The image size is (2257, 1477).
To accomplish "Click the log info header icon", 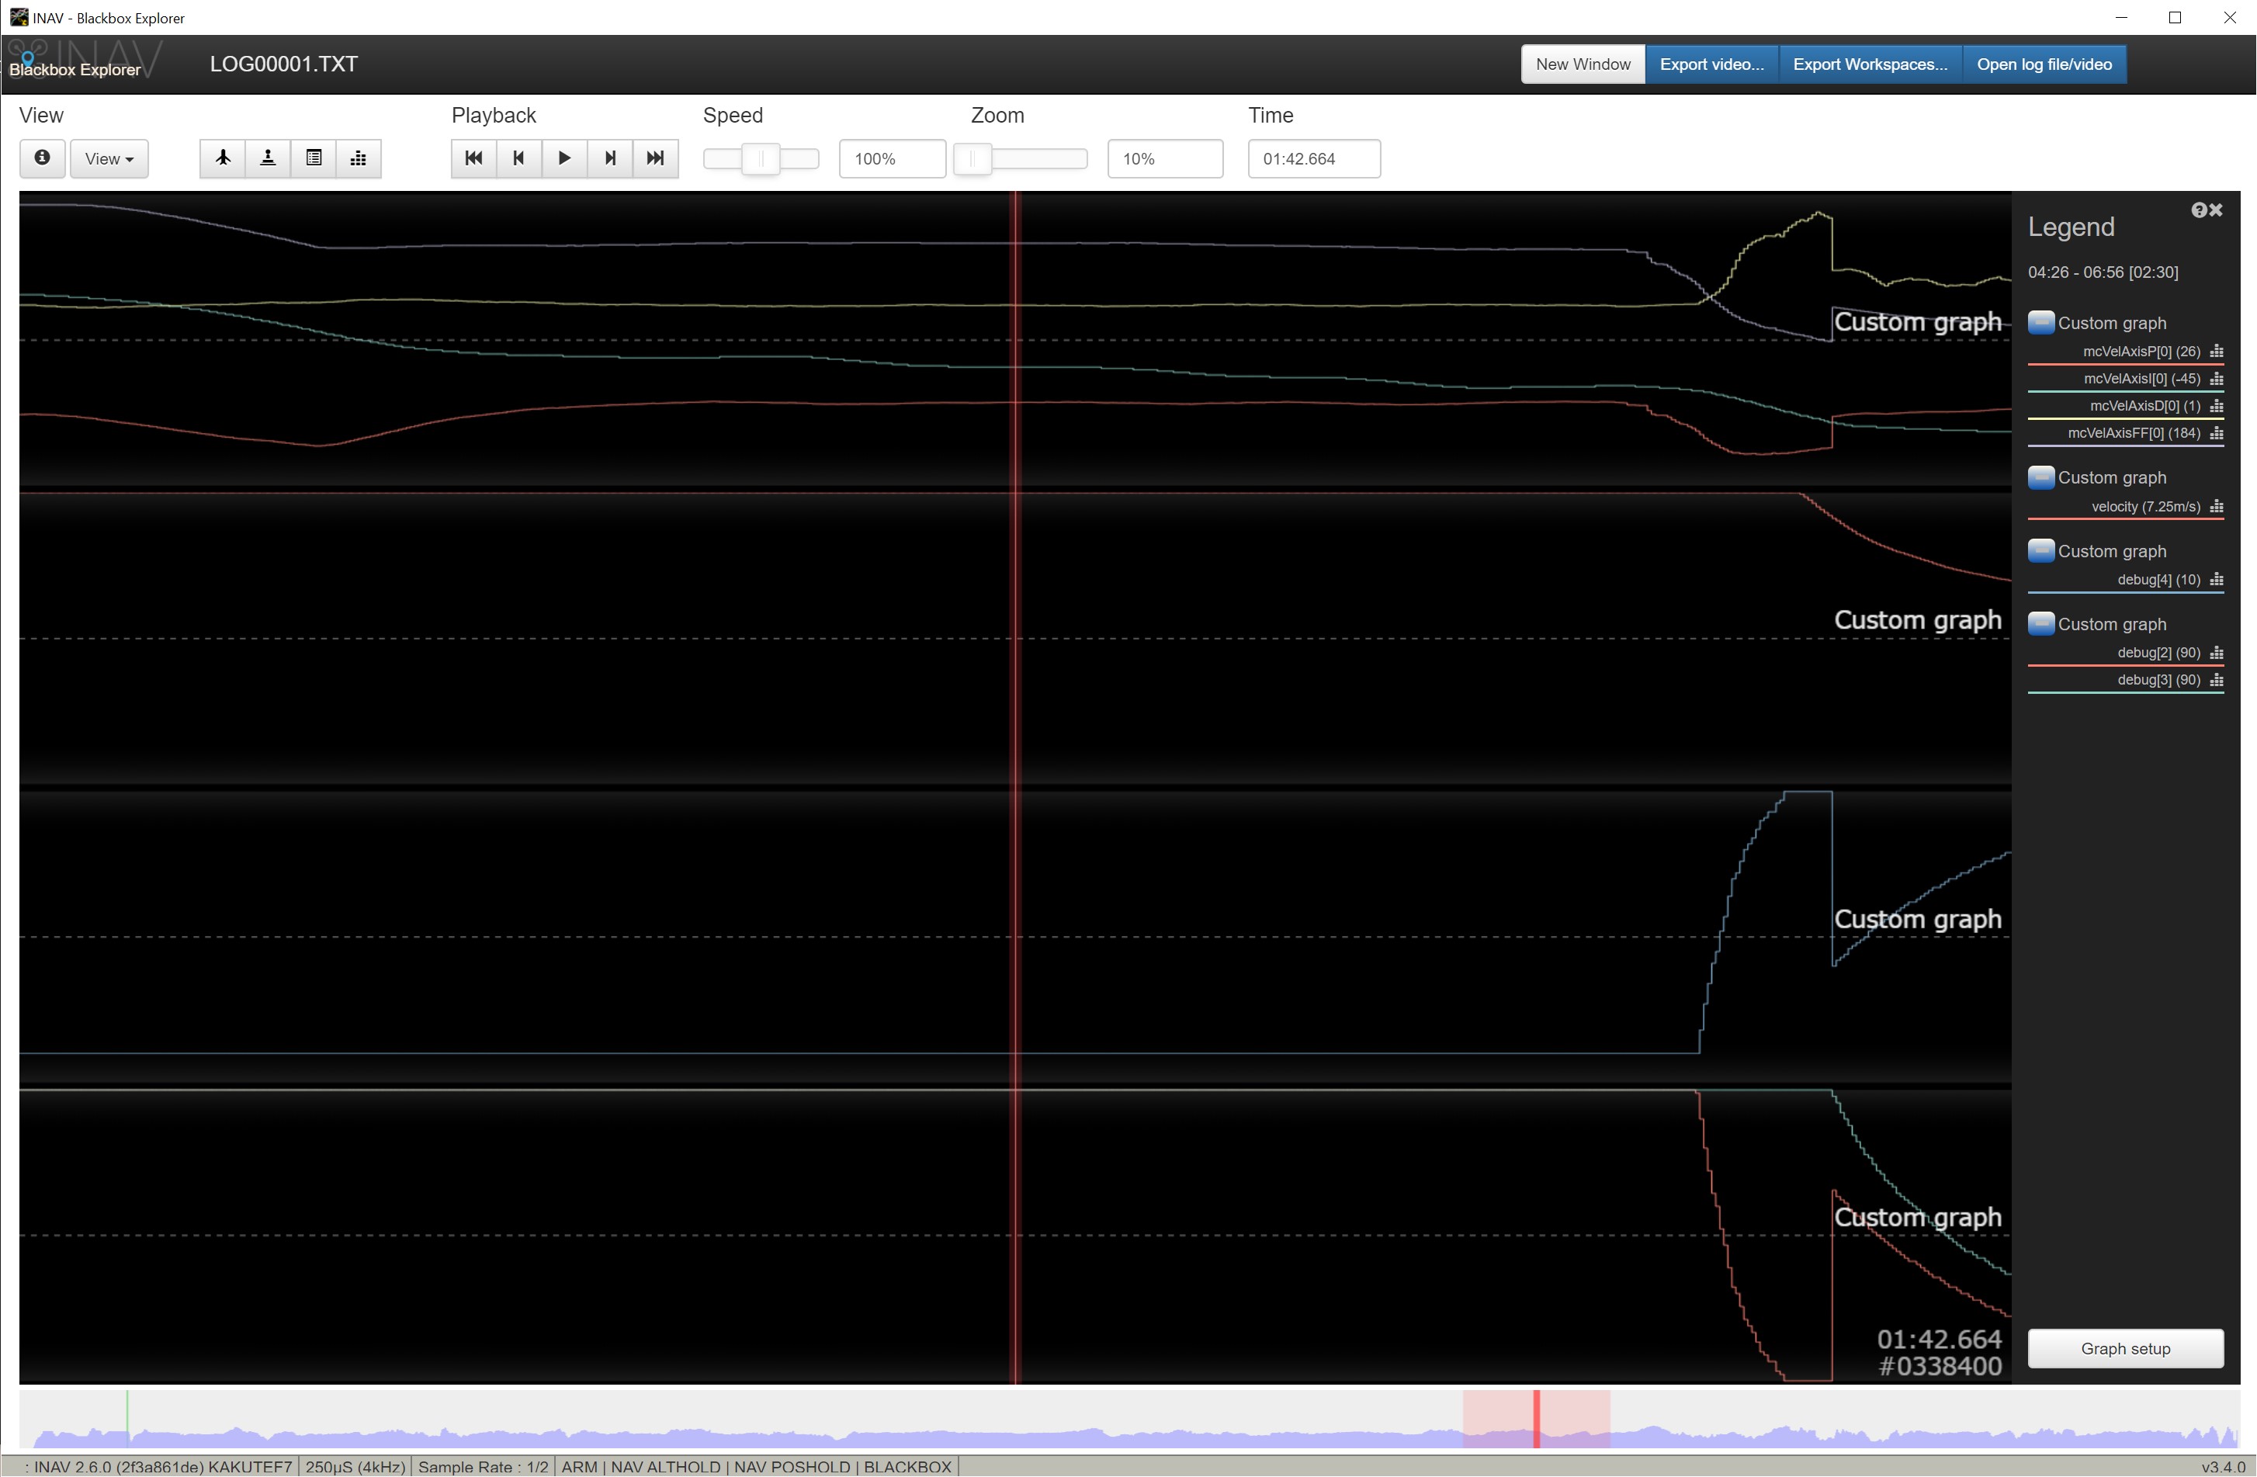I will (x=42, y=158).
